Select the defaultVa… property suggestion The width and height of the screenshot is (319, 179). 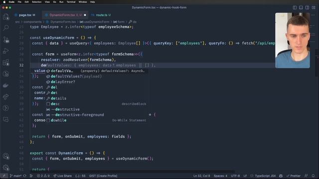[x=96, y=71]
